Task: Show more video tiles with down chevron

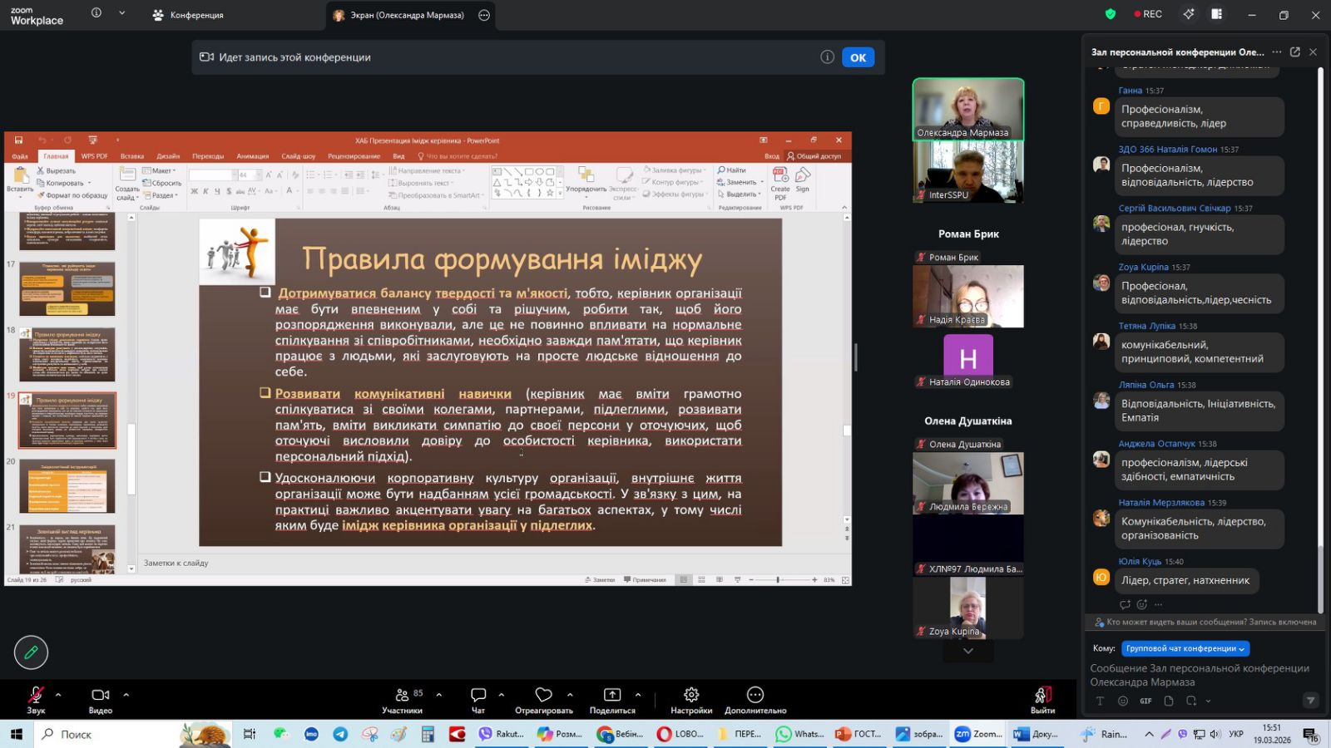Action: pos(967,651)
